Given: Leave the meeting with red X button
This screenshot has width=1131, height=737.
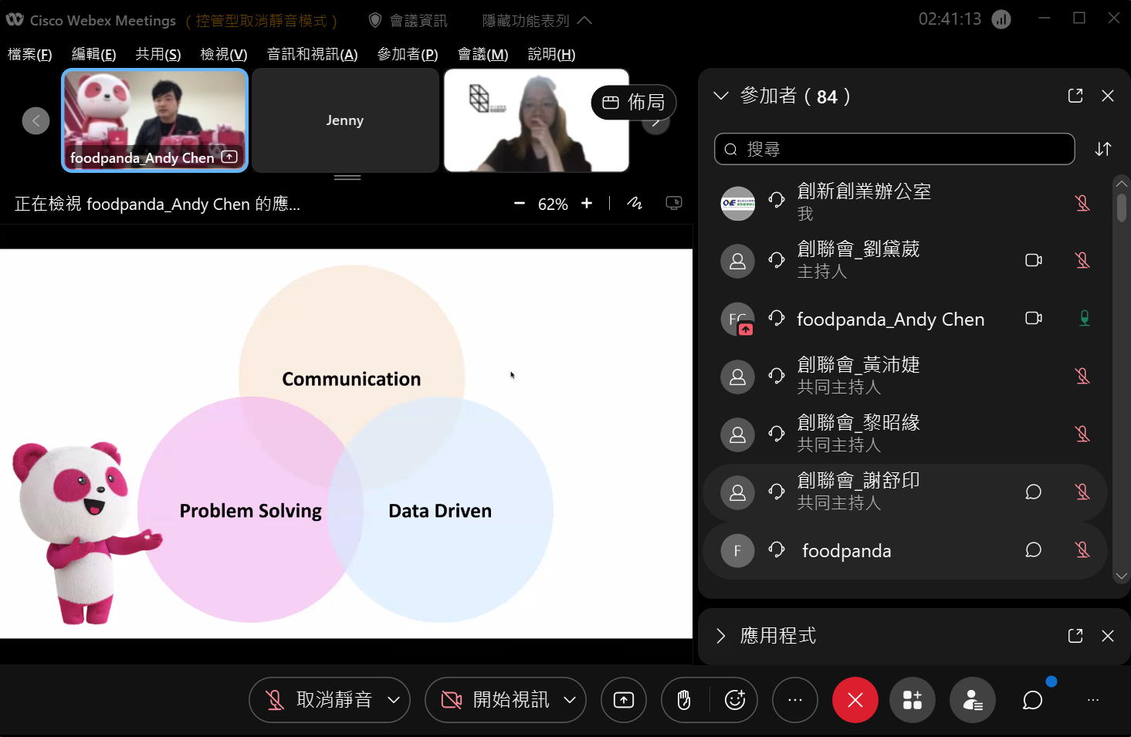Looking at the screenshot, I should tap(855, 700).
